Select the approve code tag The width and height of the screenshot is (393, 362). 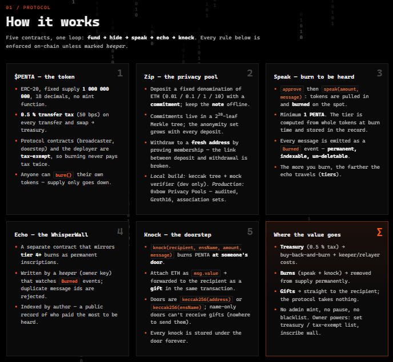click(x=292, y=89)
